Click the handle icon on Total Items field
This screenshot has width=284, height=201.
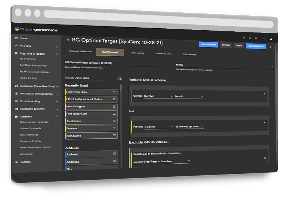114,121
